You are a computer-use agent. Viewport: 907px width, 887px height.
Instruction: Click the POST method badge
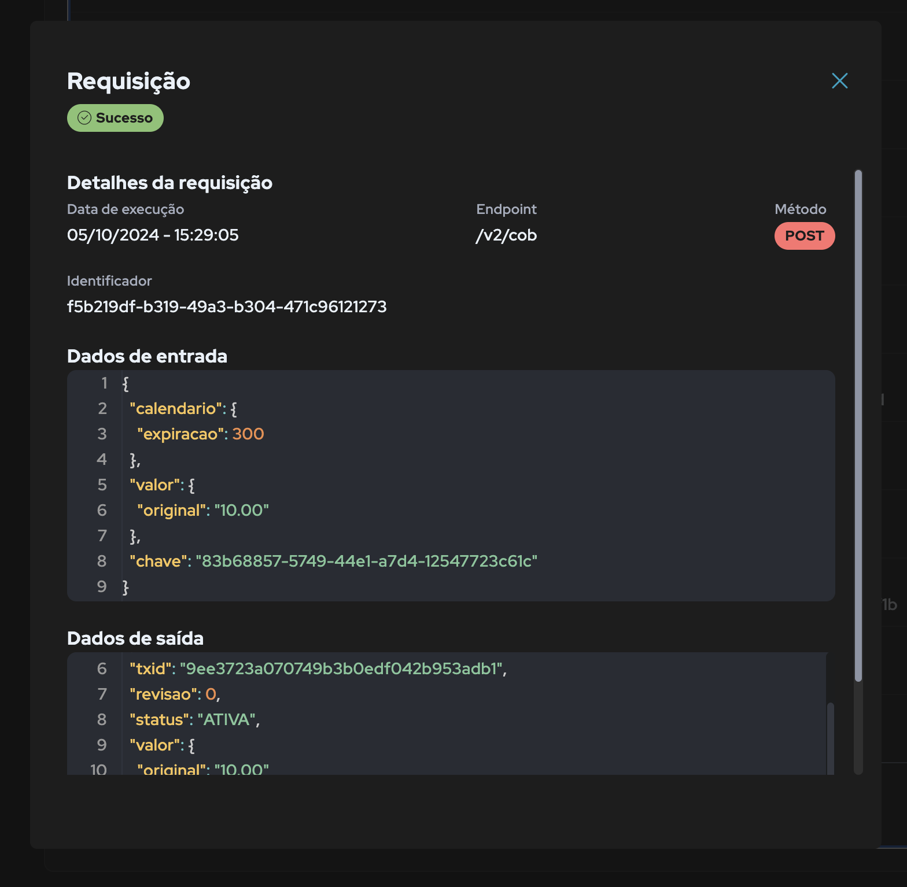click(805, 236)
